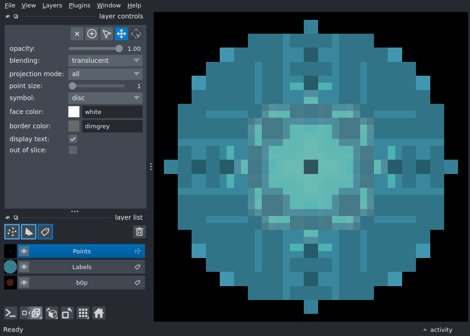The image size is (470, 336).
Task: Activate the add points tool
Action: pos(92,34)
